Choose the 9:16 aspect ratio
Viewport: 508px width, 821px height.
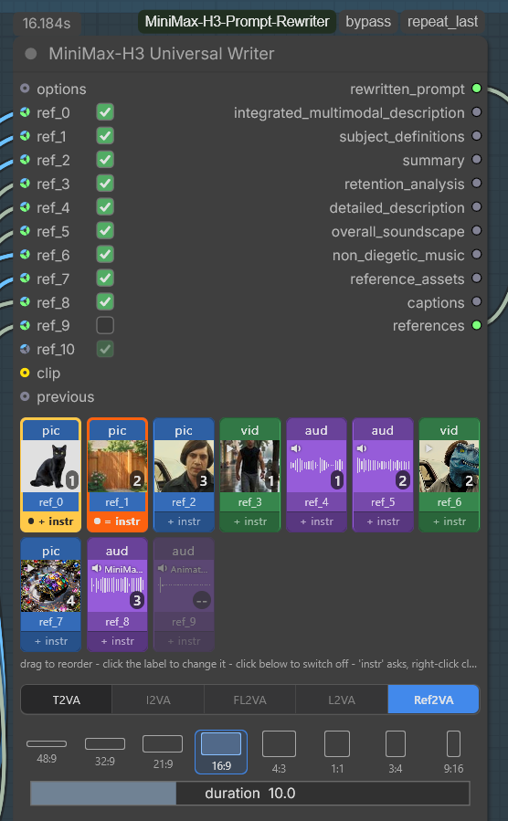coord(453,752)
